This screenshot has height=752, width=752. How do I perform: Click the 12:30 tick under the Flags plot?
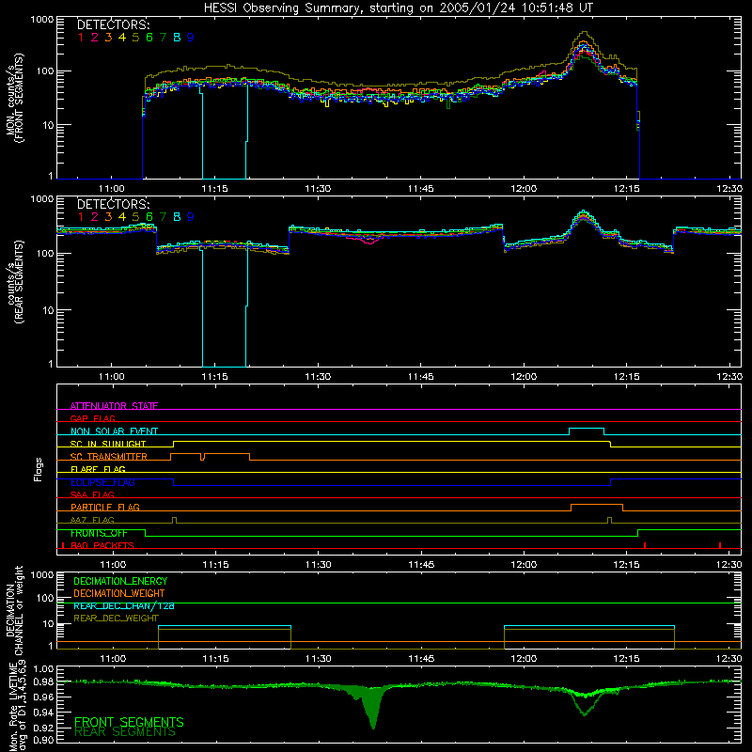tap(729, 565)
